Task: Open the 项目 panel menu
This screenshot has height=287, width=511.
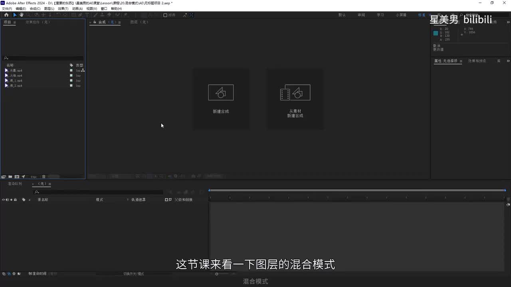Action: [15, 22]
